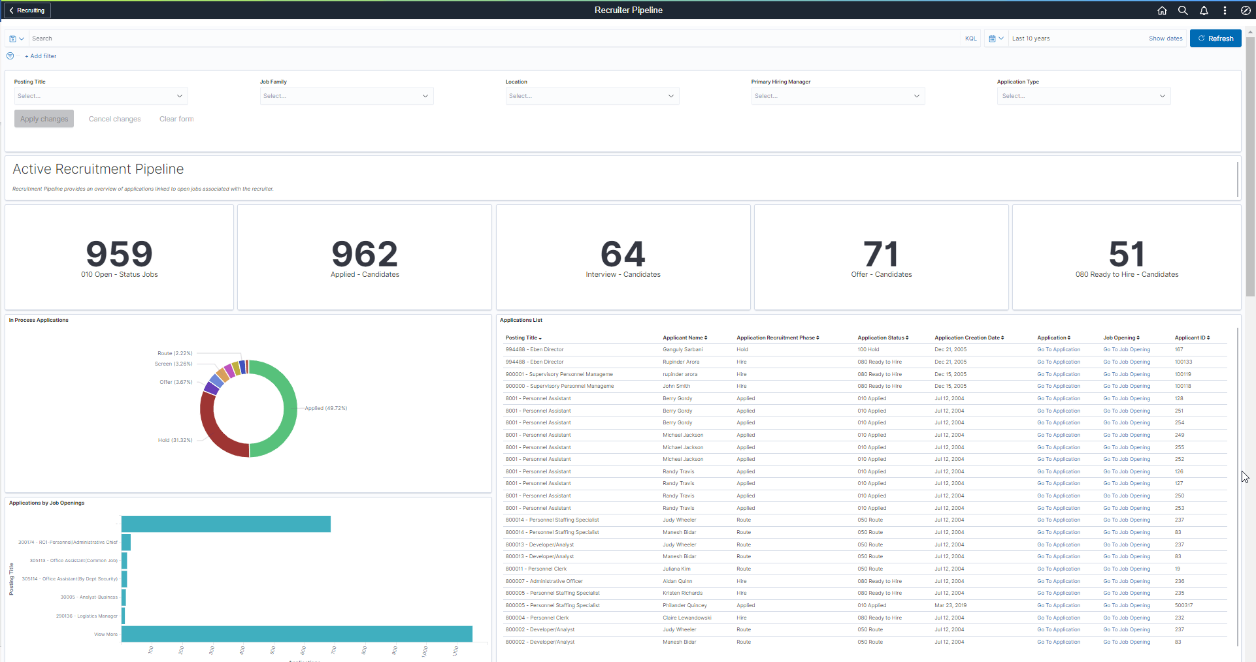
Task: Select the Recruiting breadcrumb at top left
Action: coord(30,10)
